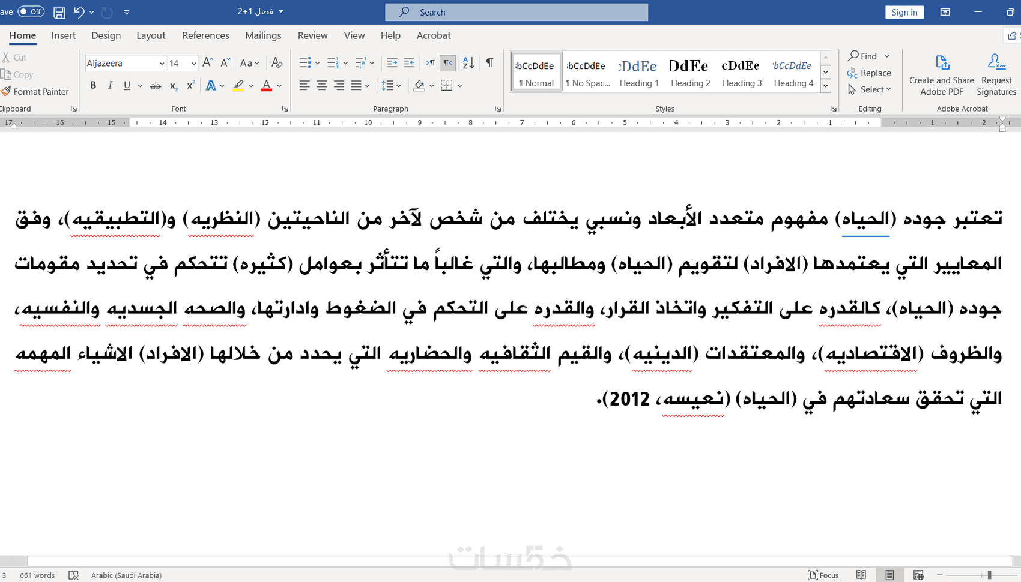Click the Copy command
Screen dimensions: 1021x582
click(x=17, y=74)
